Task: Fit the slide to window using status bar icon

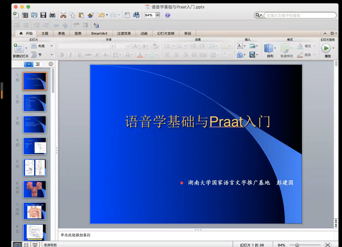Action: point(328,245)
